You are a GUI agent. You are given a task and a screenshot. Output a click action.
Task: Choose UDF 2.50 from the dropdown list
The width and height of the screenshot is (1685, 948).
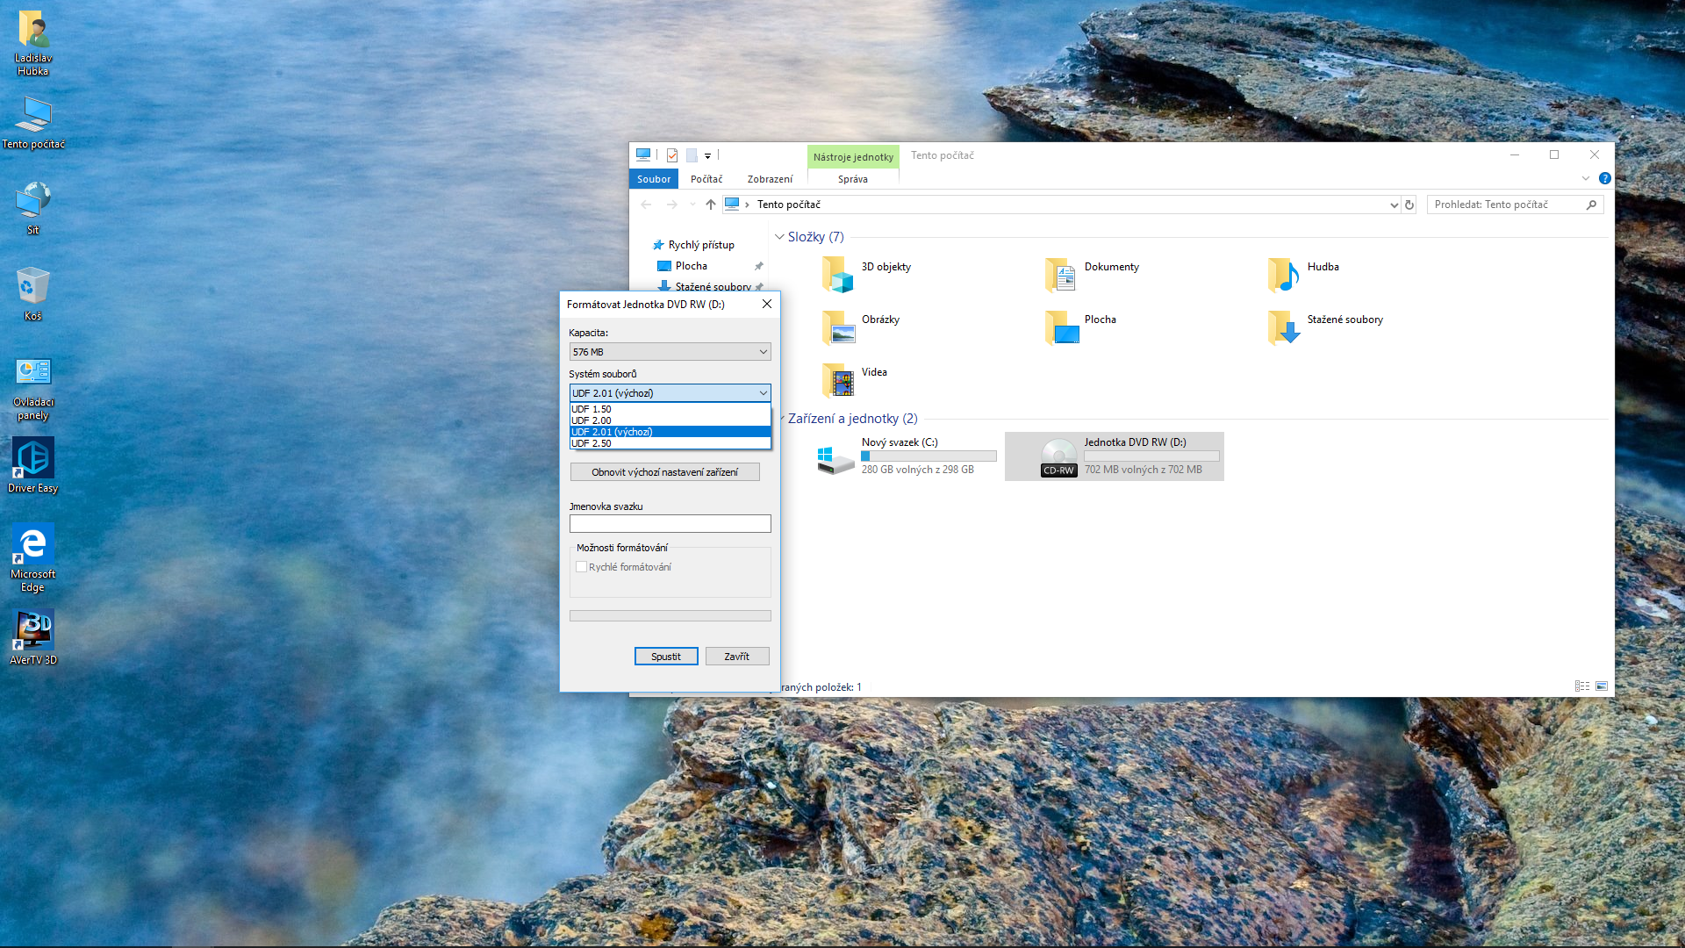tap(592, 443)
